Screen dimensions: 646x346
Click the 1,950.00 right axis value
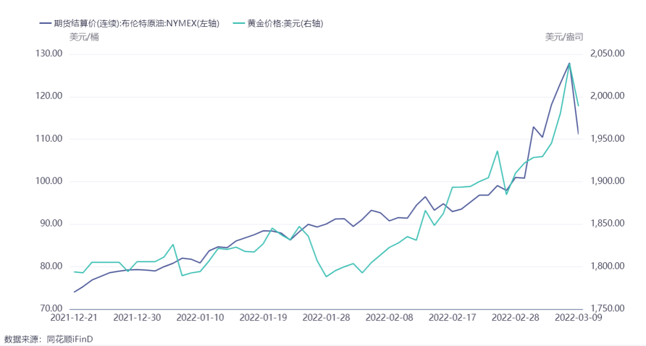click(607, 139)
